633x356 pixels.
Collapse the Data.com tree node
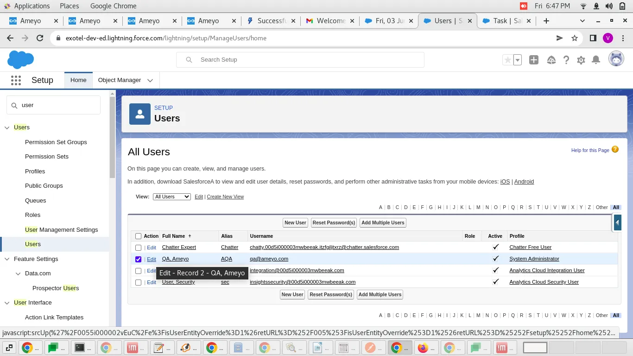click(18, 273)
